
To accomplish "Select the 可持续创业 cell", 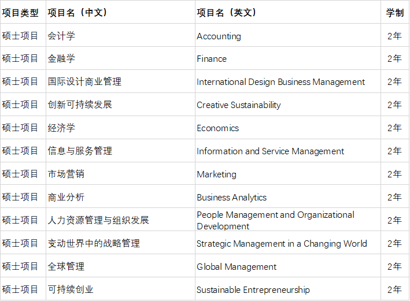I will pyautogui.click(x=71, y=290).
